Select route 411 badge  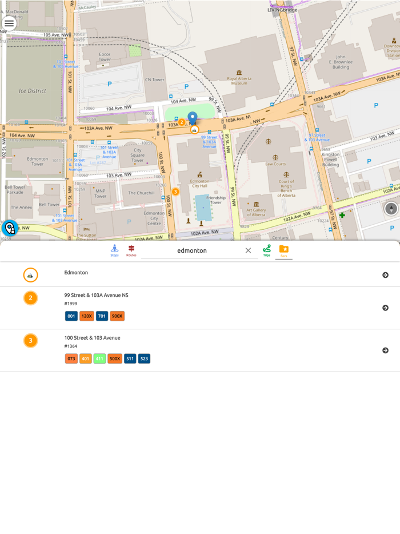pyautogui.click(x=99, y=358)
